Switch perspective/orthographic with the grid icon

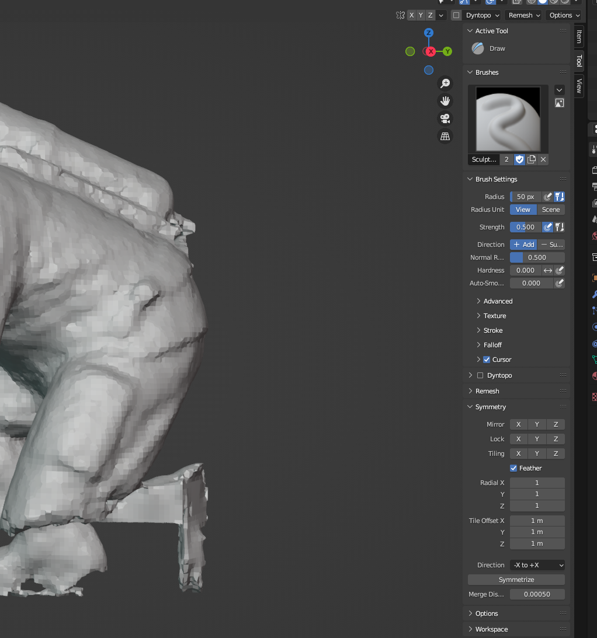coord(445,136)
